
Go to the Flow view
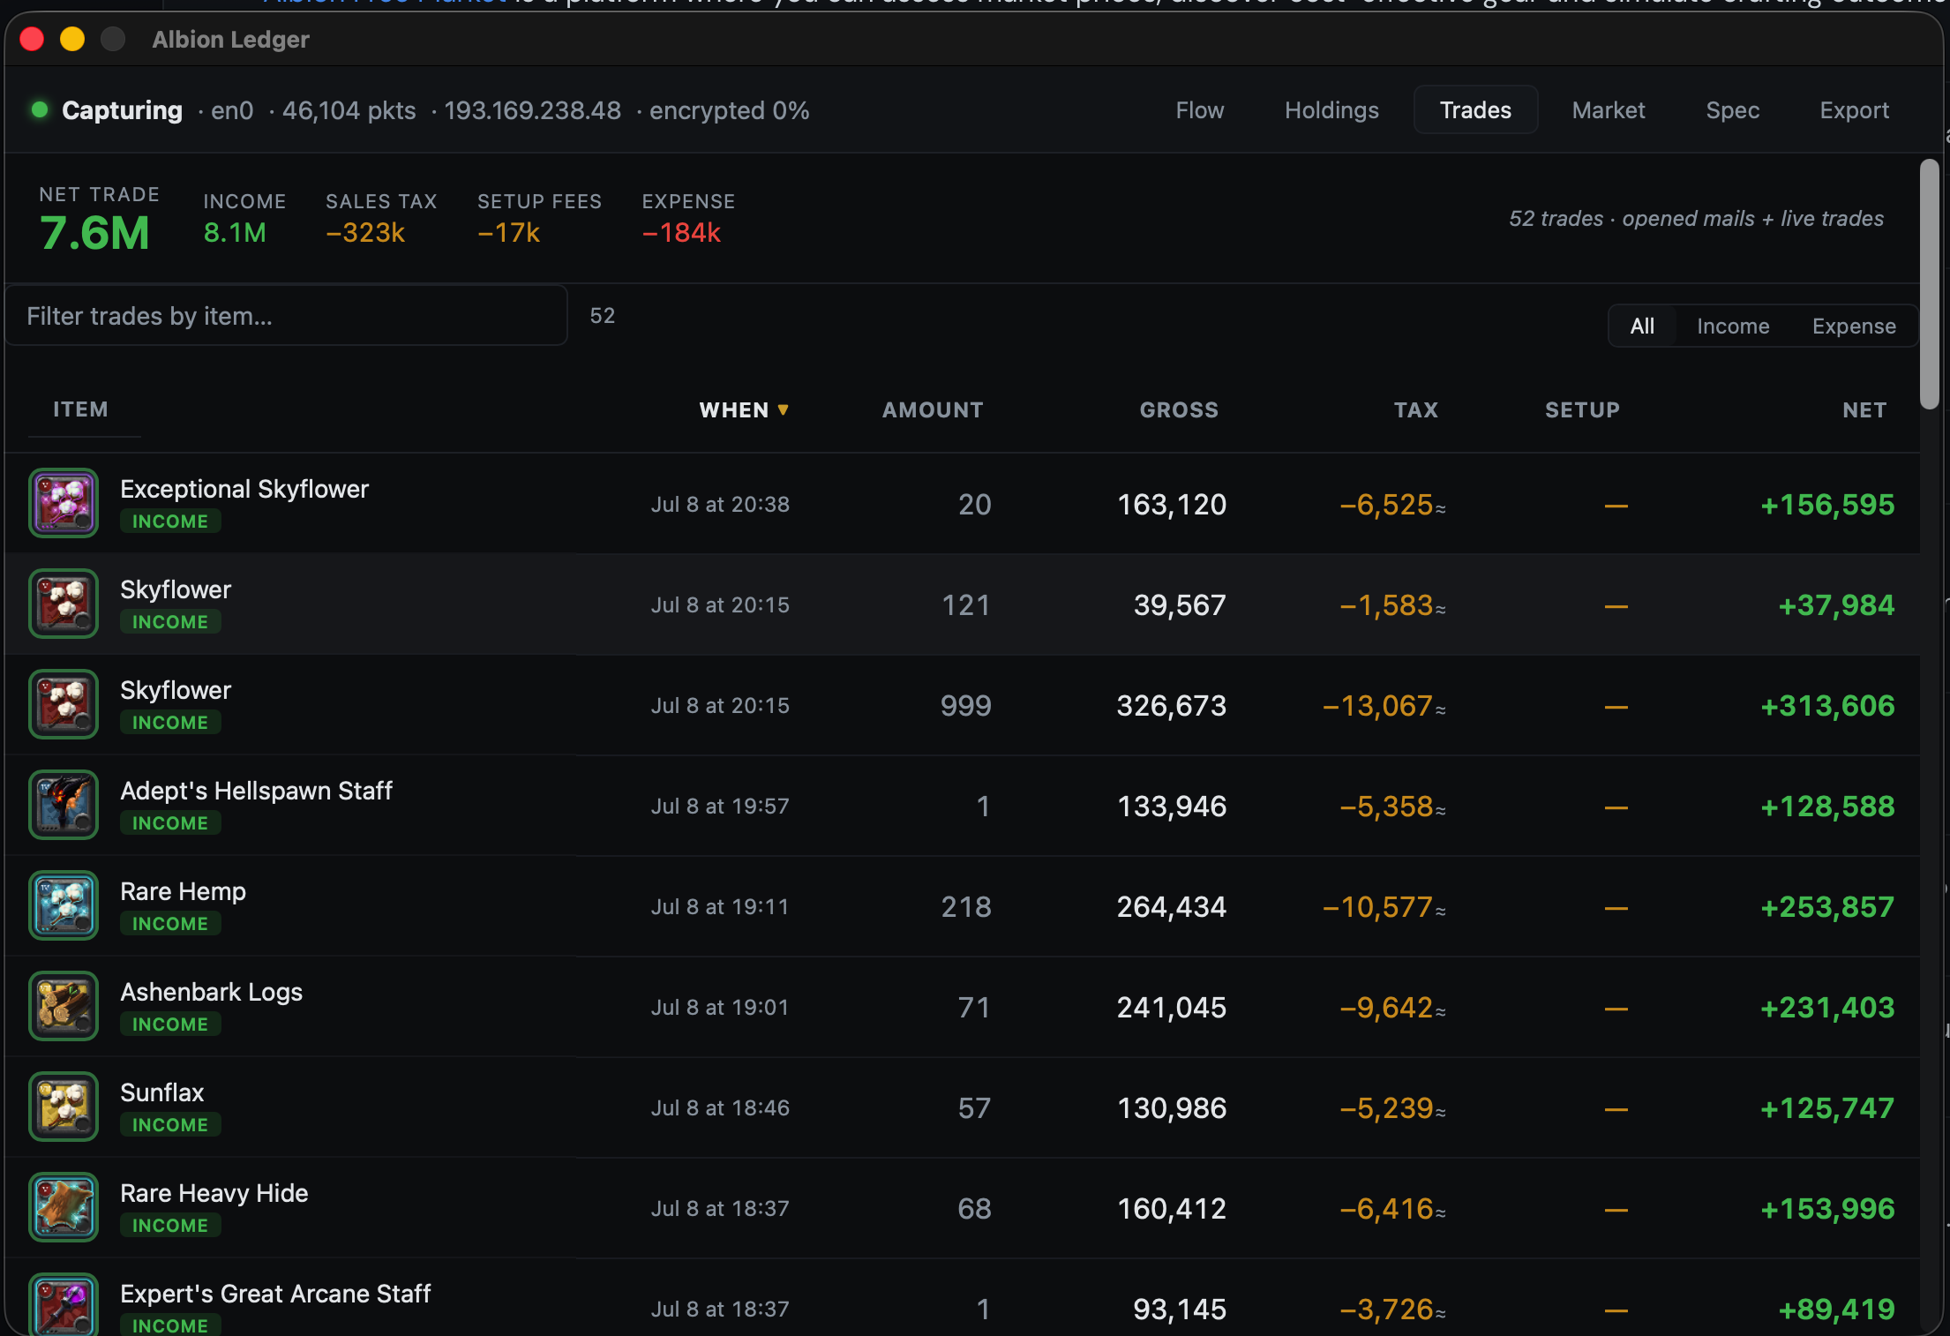1199,110
